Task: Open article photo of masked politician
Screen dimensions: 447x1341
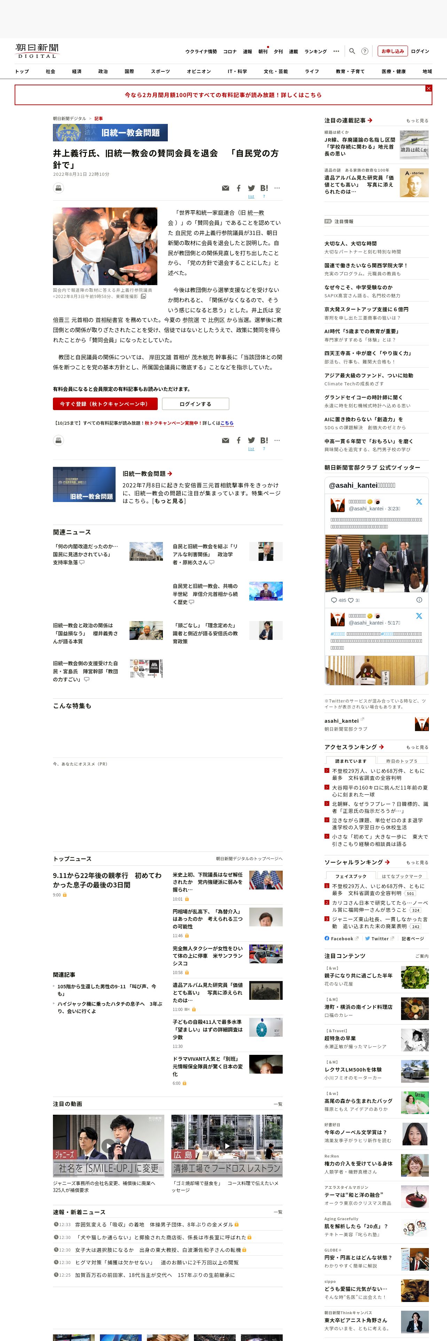Action: point(105,246)
